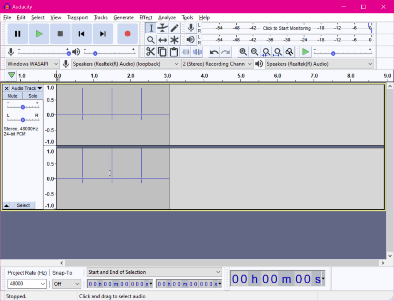Click the recording volume slider
Screen dimensions: 394x301
(44, 53)
